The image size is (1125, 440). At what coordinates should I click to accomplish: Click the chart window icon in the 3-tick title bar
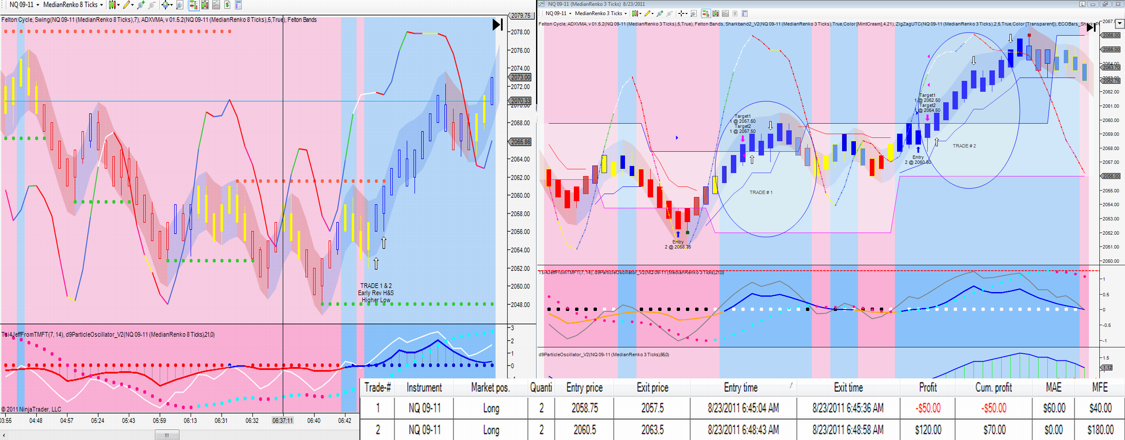[542, 4]
